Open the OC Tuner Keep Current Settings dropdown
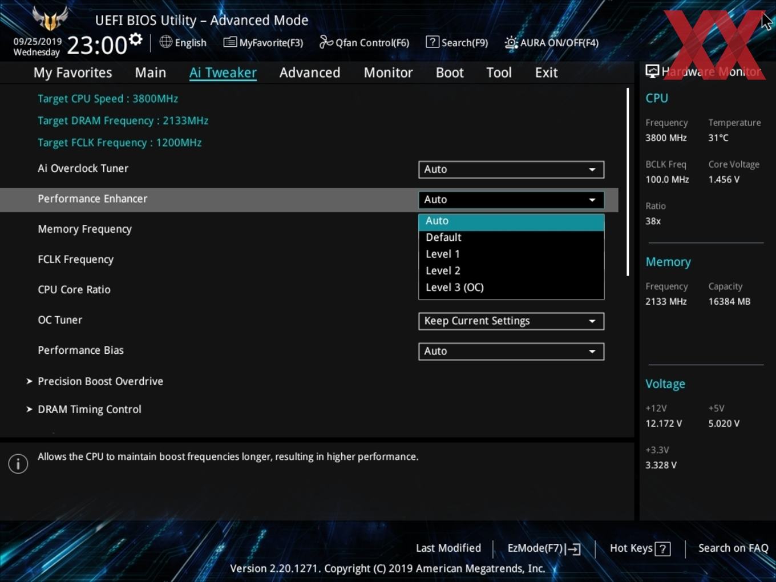The width and height of the screenshot is (776, 582). 511,321
